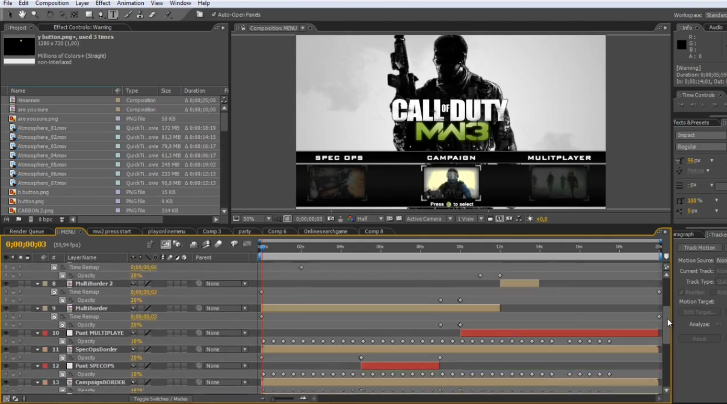Create a new composition from Project panel
727x404 pixels.
tap(29, 219)
